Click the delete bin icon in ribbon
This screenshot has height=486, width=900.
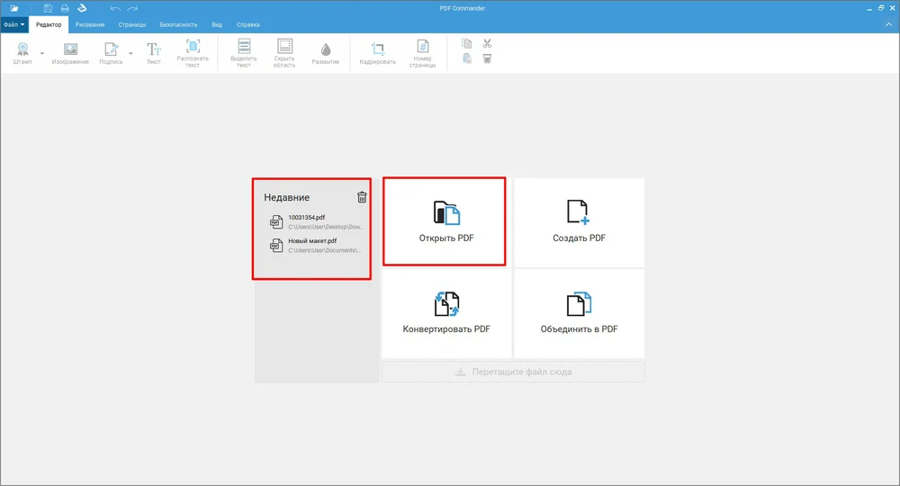(x=487, y=58)
